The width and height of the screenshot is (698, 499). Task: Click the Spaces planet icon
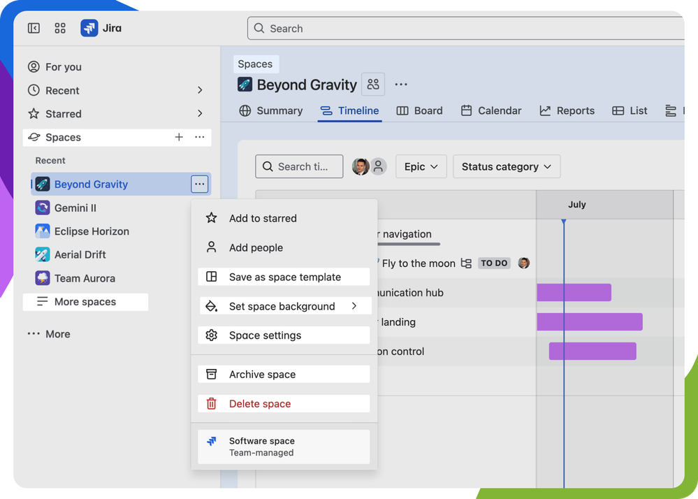coord(34,137)
